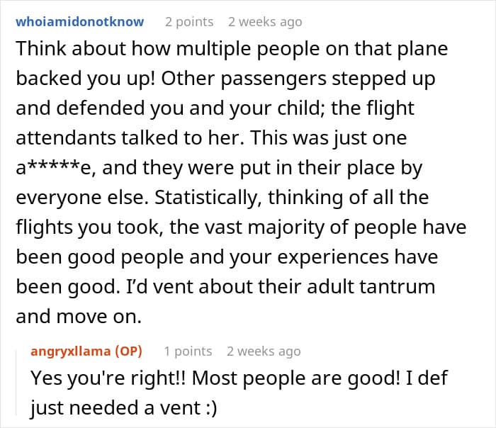Open the timestamp beside whoiamidonotknow's username

265,22
